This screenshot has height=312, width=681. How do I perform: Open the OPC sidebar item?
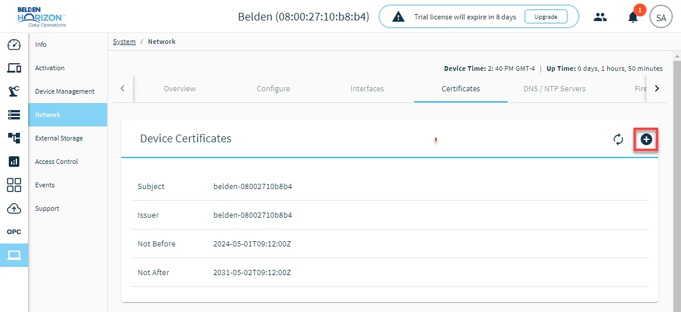click(14, 232)
